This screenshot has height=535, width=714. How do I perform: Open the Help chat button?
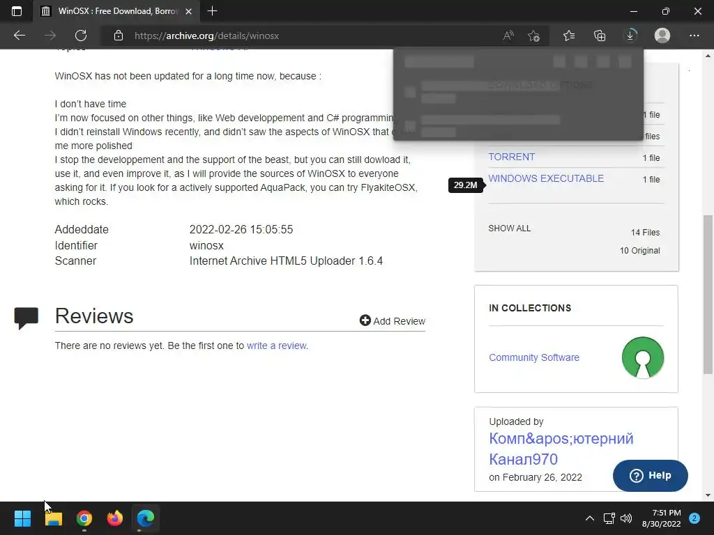(651, 475)
